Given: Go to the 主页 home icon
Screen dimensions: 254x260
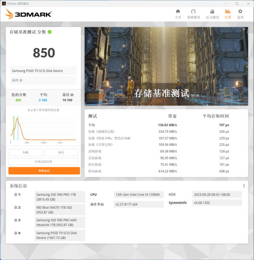Looking at the screenshot, I should 178,14.
